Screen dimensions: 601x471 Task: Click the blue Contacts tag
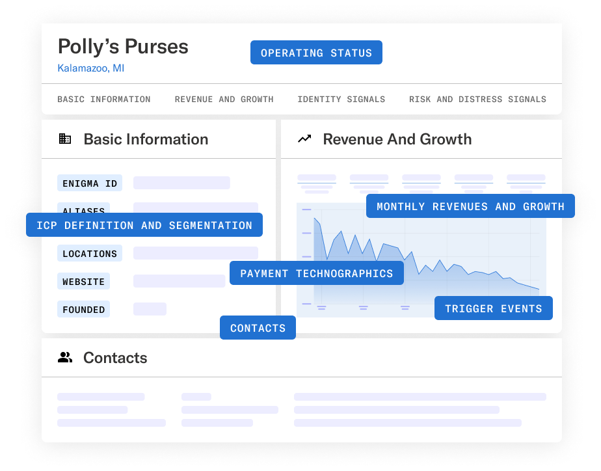[x=258, y=328]
